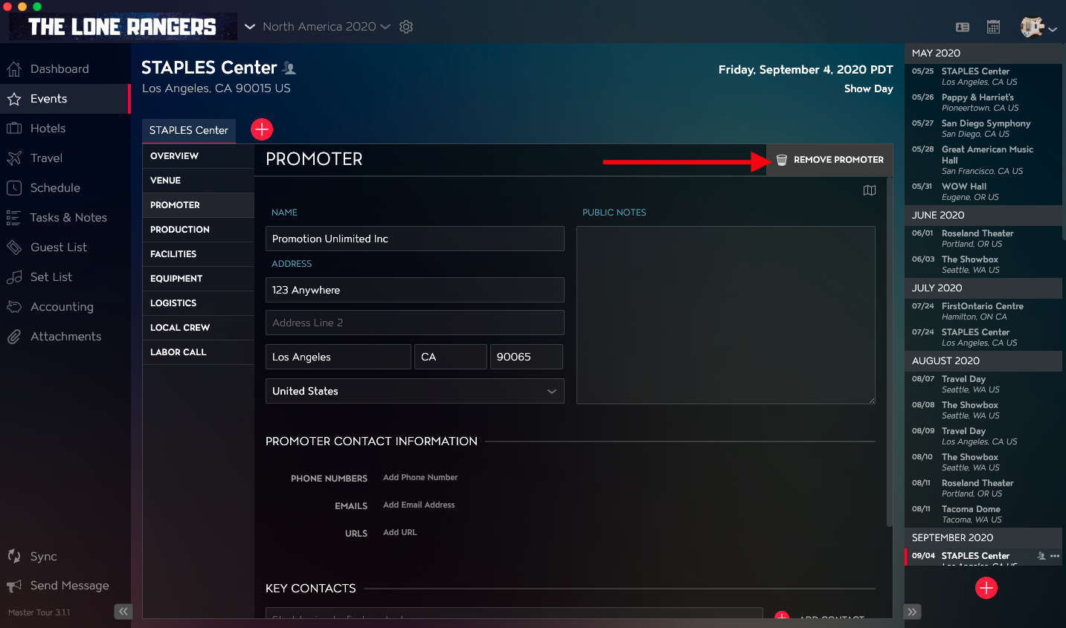Select the Labor Call section

[198, 352]
